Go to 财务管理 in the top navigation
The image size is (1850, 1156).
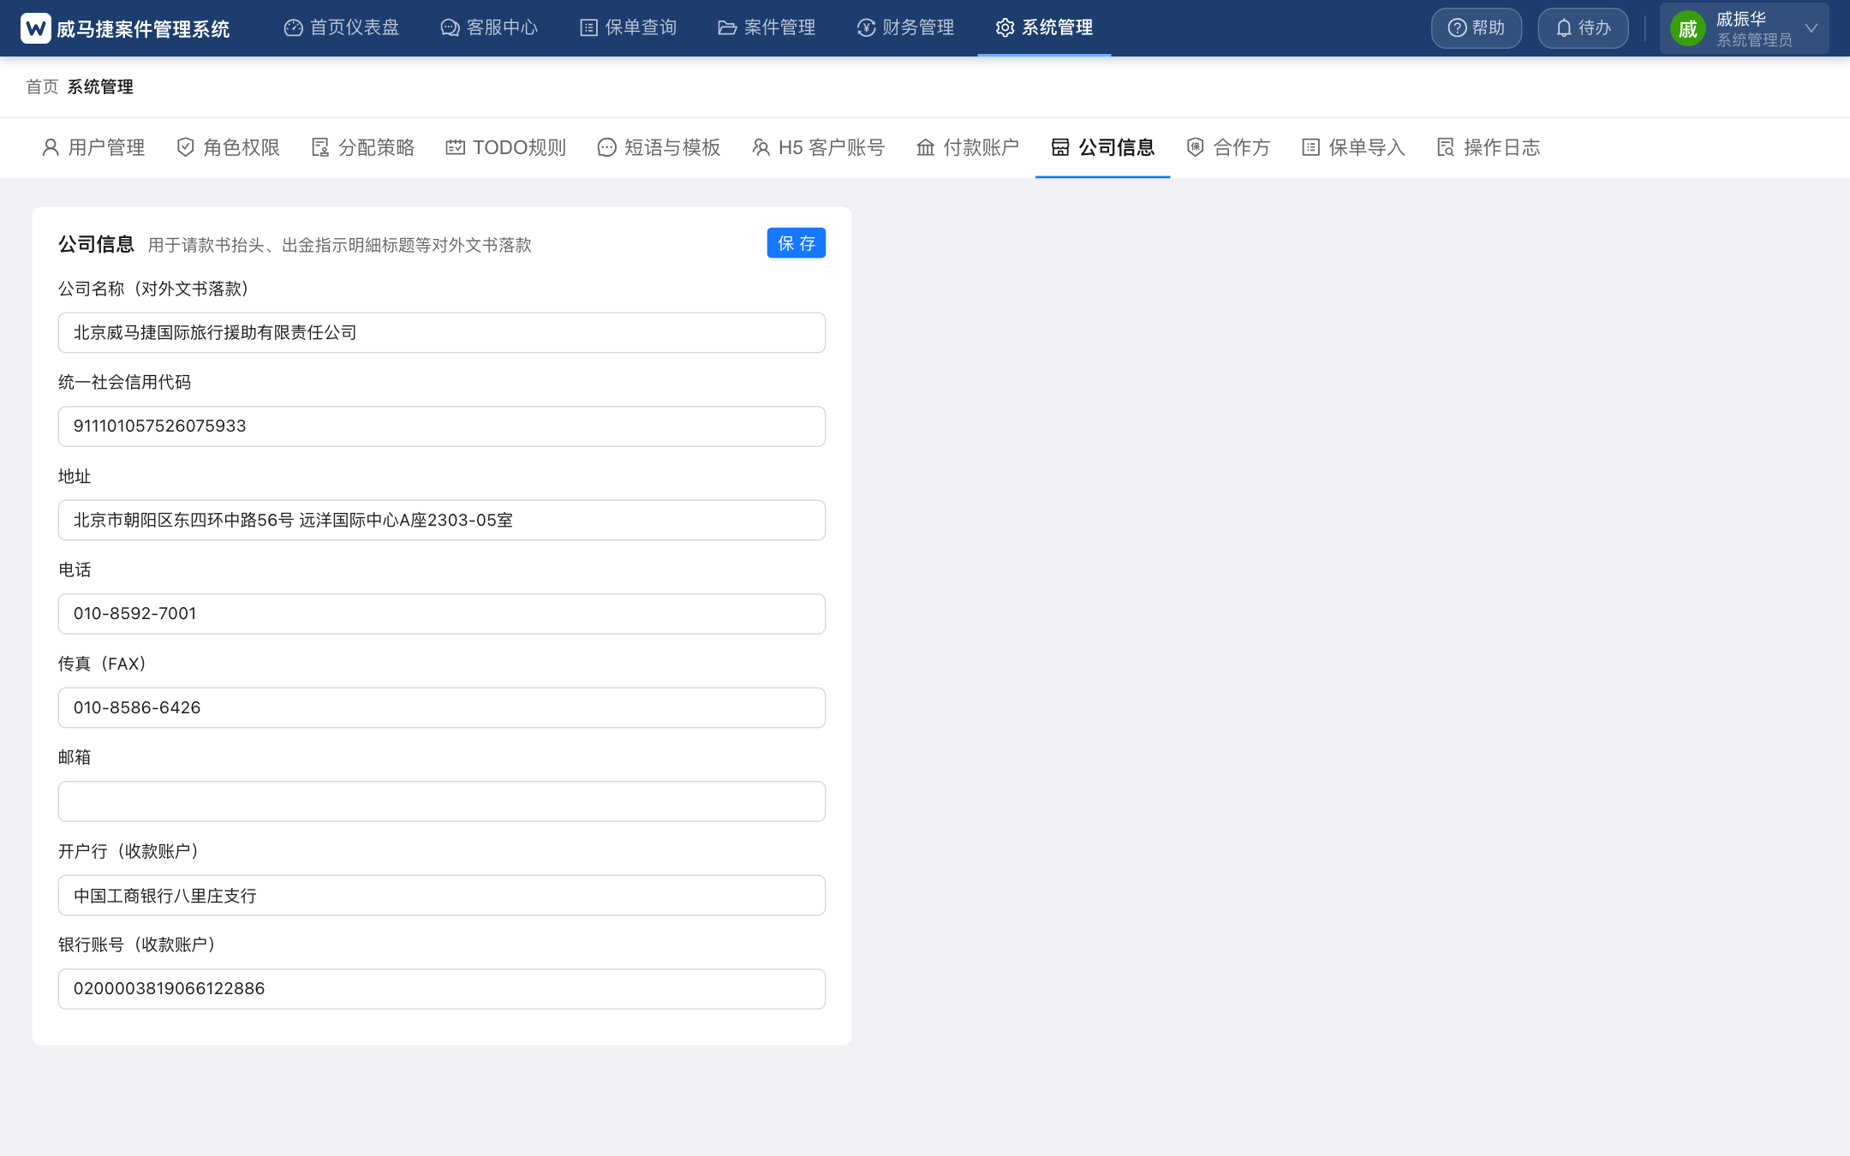point(905,28)
